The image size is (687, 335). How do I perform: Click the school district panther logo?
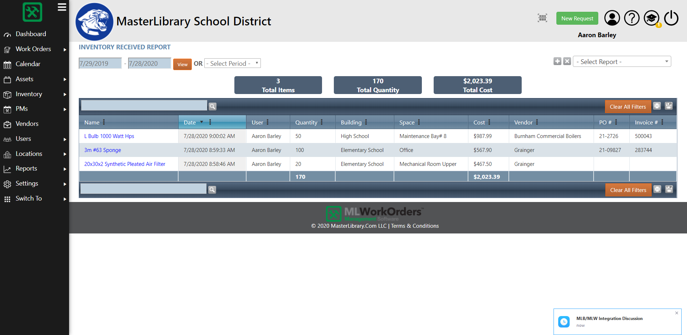click(94, 21)
